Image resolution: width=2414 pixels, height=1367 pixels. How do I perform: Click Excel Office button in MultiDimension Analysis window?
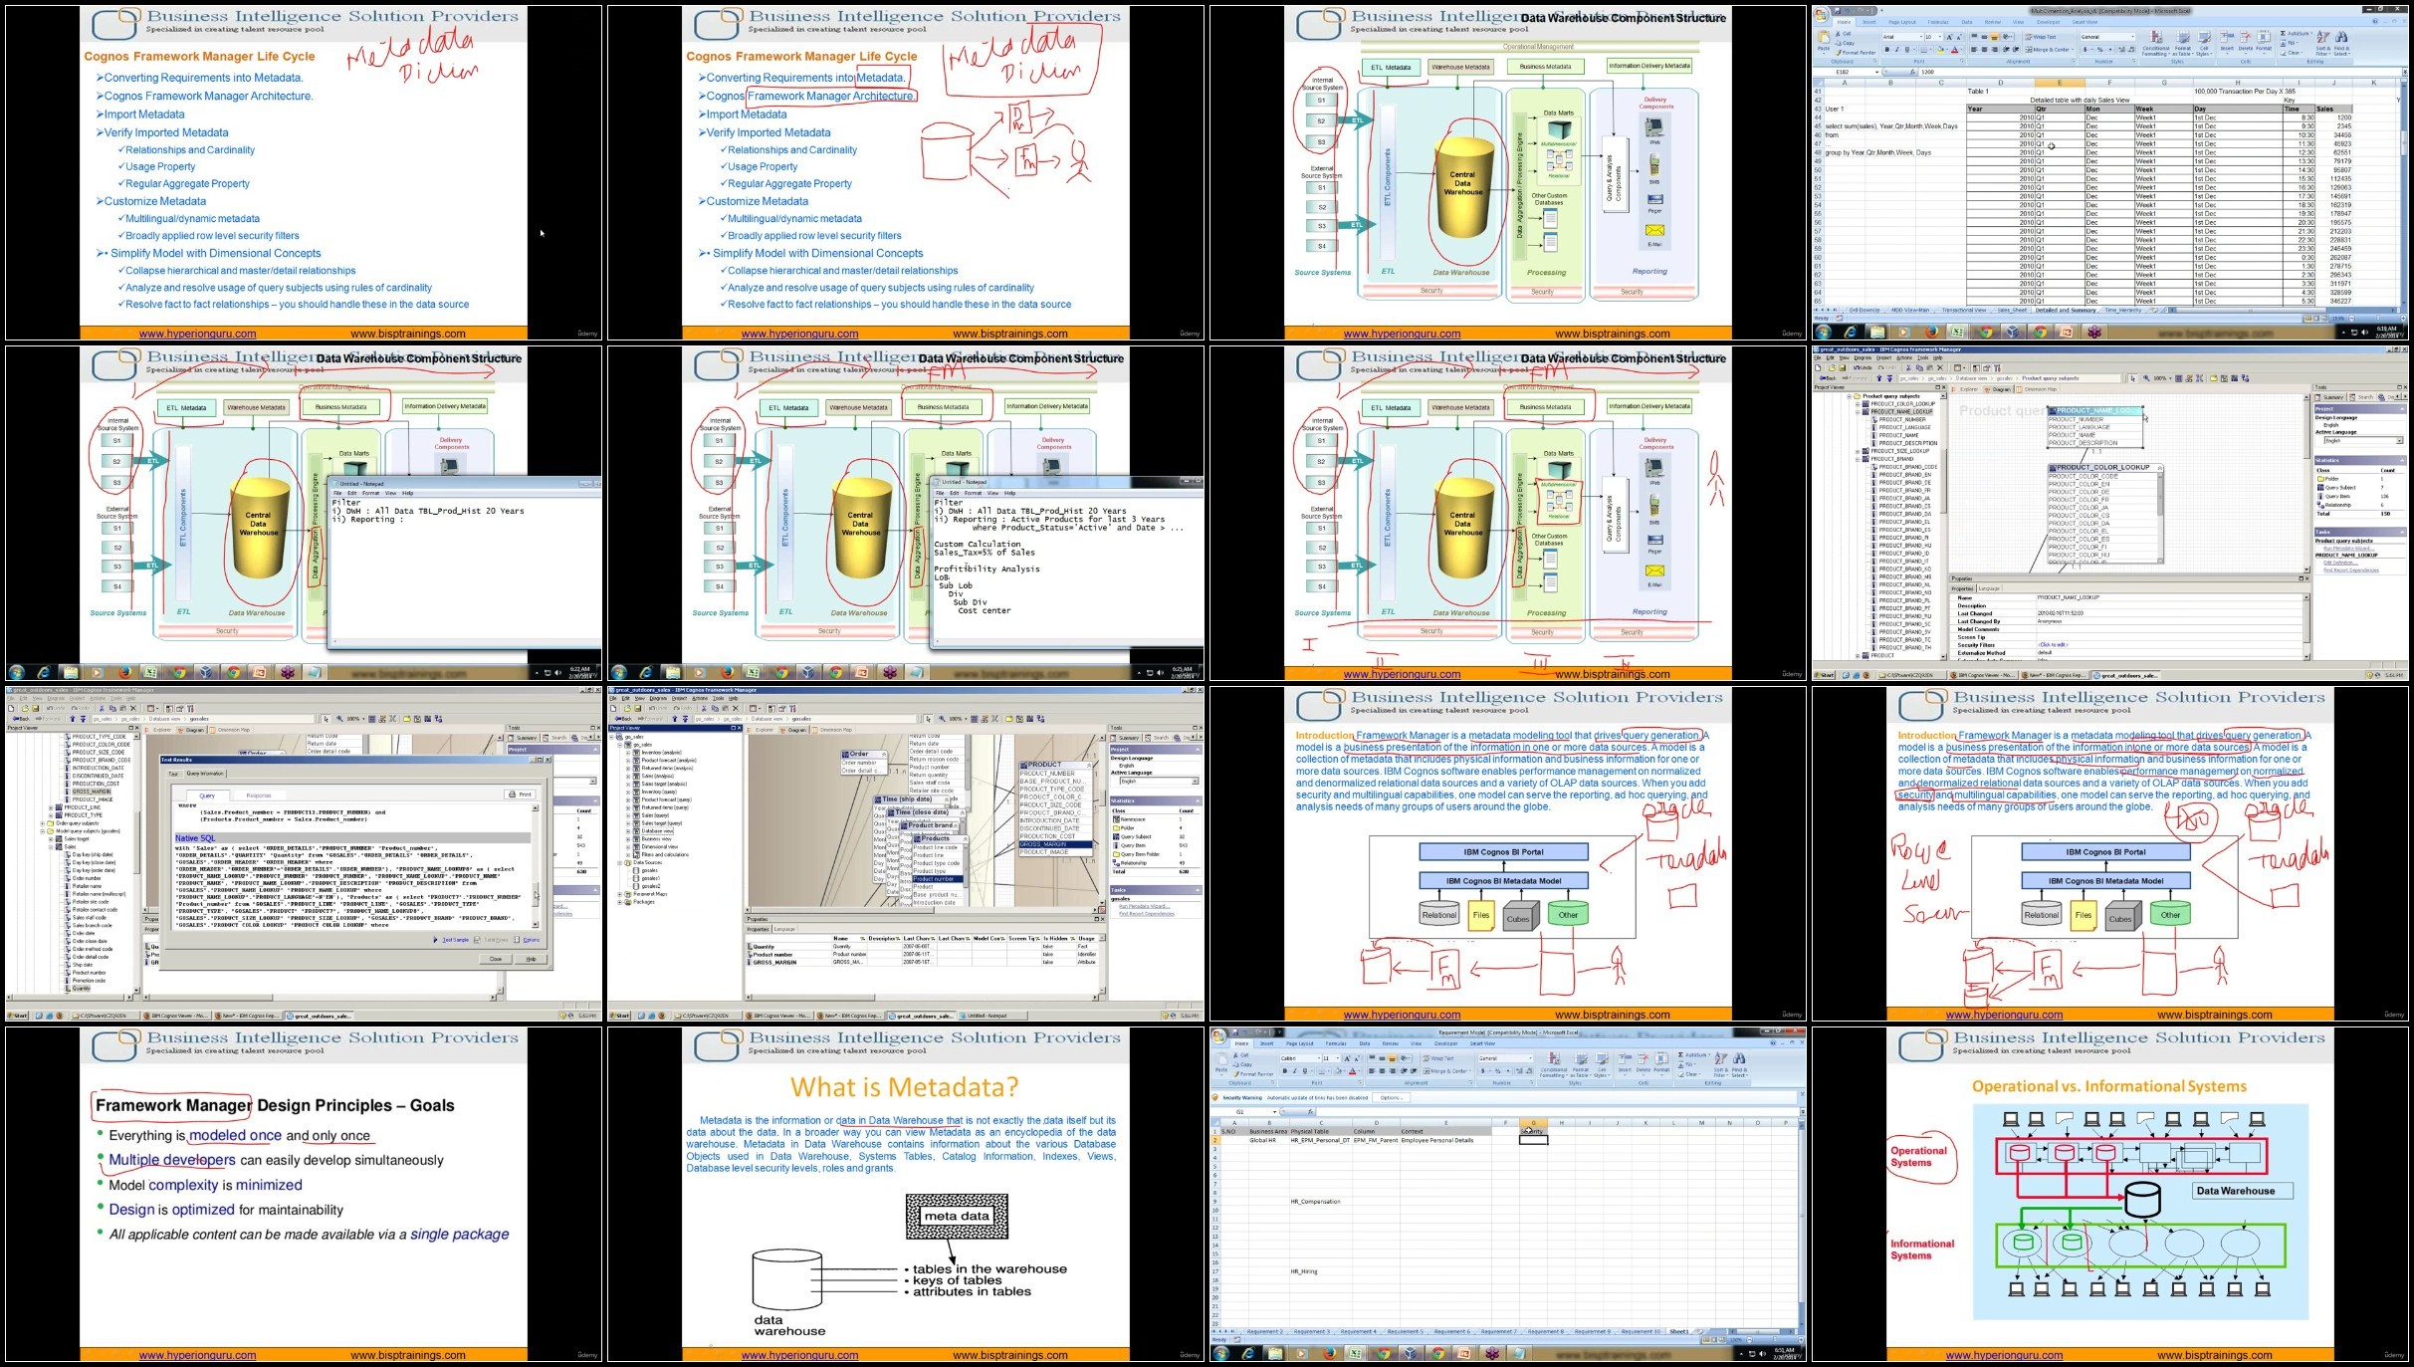1821,14
